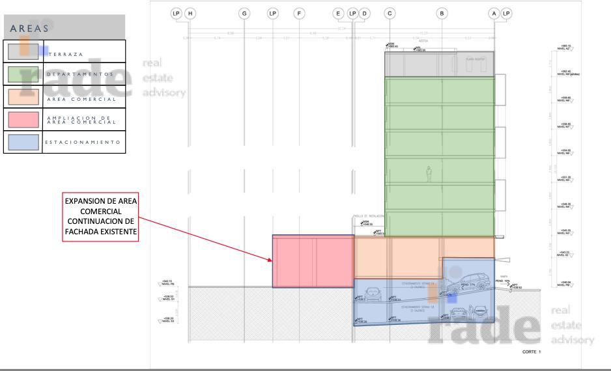Click the front-view car on upper parking level
Screen dimensions: 611x371
373,294
